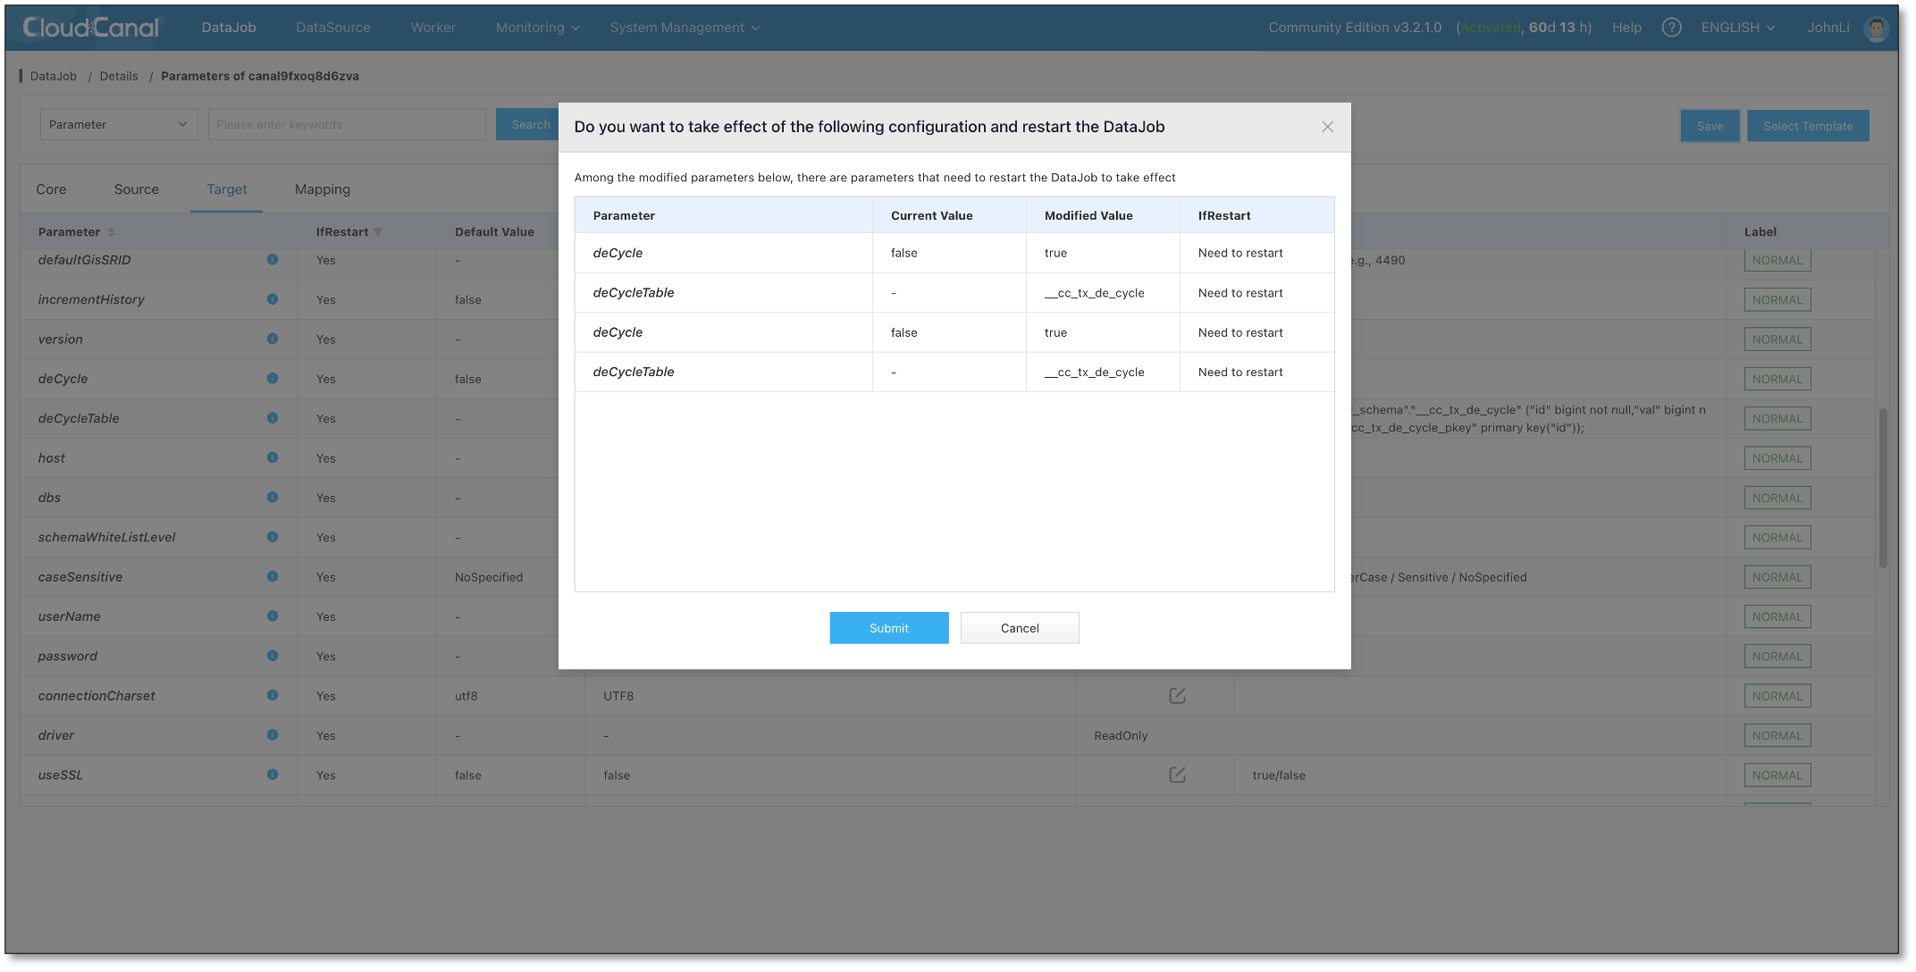The image size is (1916, 972).
Task: Close the restart confirmation dialog
Action: [1327, 127]
